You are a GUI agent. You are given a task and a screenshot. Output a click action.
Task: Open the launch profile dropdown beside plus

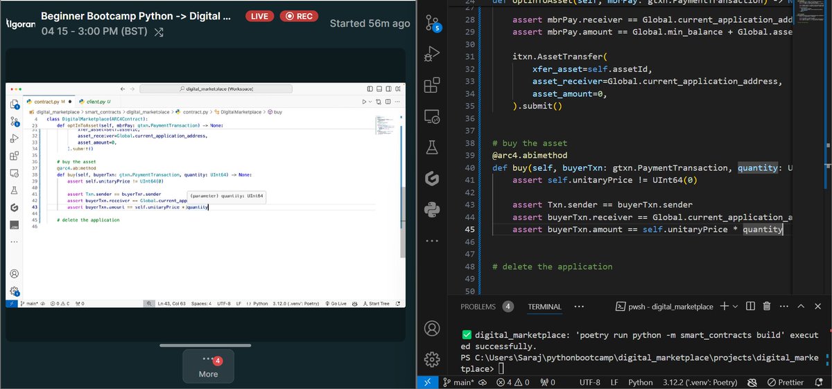pyautogui.click(x=736, y=306)
